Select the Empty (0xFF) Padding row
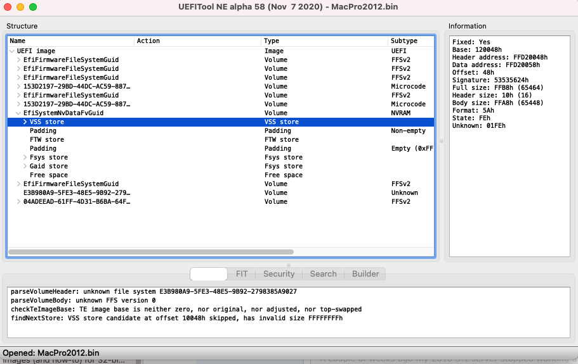 click(221, 149)
